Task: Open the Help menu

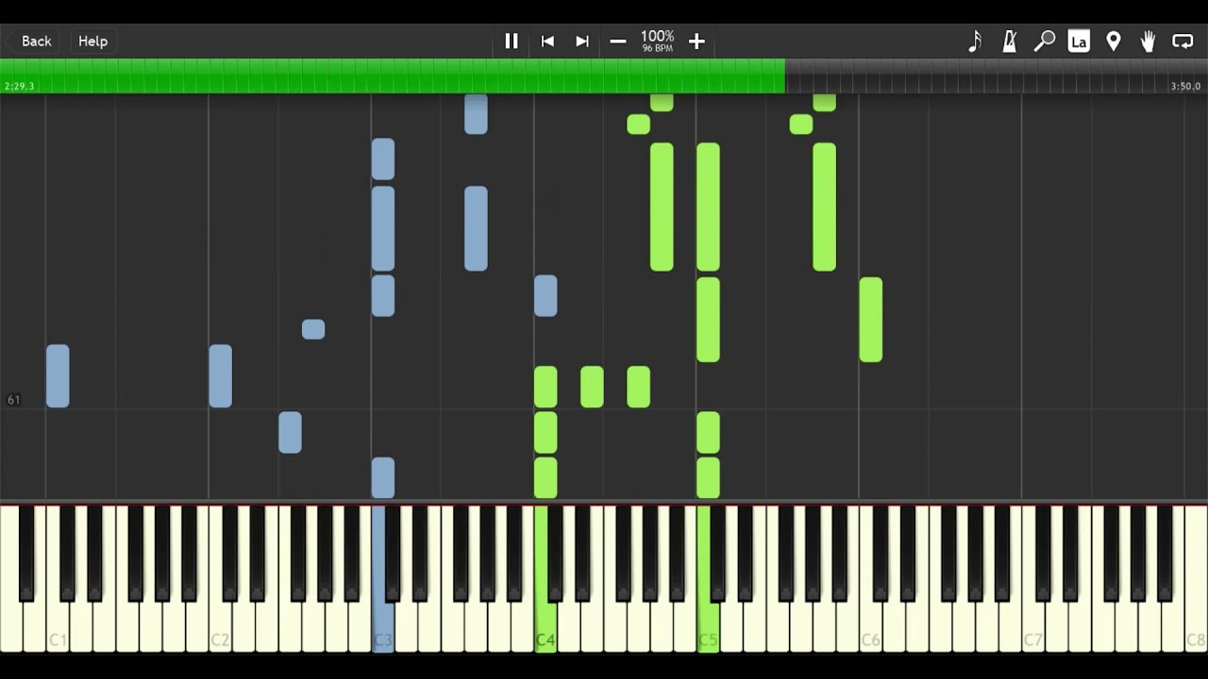Action: 92,41
